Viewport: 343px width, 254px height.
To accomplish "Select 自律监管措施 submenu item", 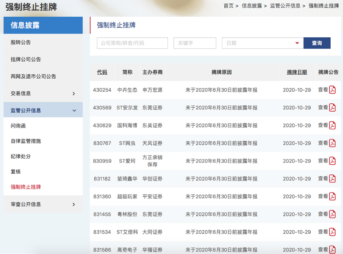I will (x=26, y=141).
